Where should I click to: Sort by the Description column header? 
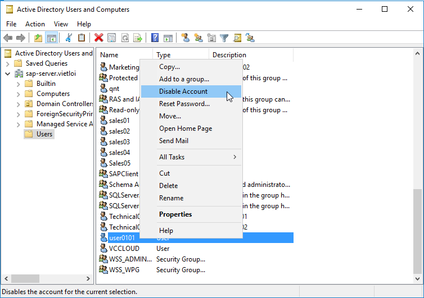coord(251,55)
